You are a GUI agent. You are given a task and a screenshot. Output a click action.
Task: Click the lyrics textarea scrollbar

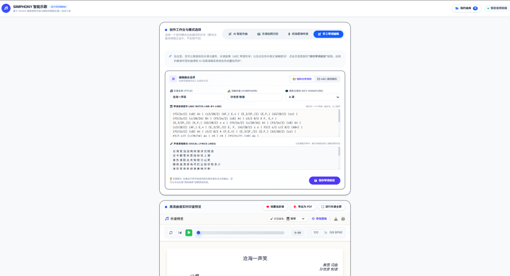[x=339, y=151]
